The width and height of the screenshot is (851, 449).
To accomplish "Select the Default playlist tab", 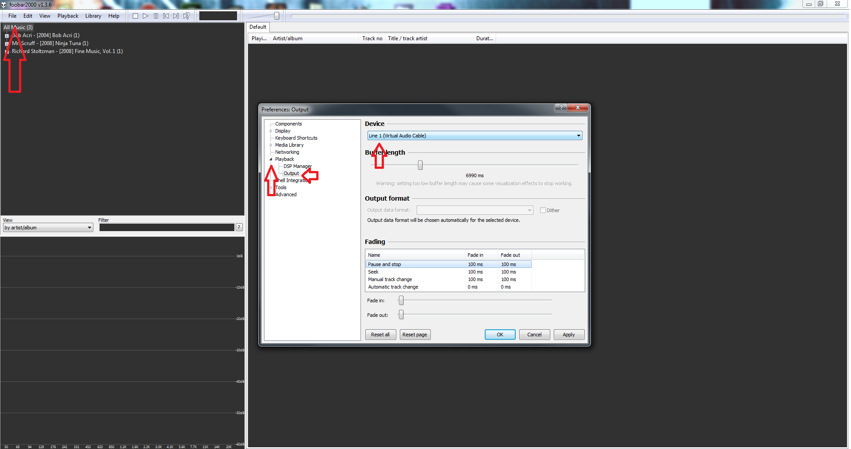I will [x=258, y=27].
